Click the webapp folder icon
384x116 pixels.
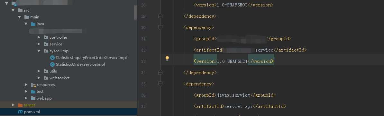pos(33,98)
